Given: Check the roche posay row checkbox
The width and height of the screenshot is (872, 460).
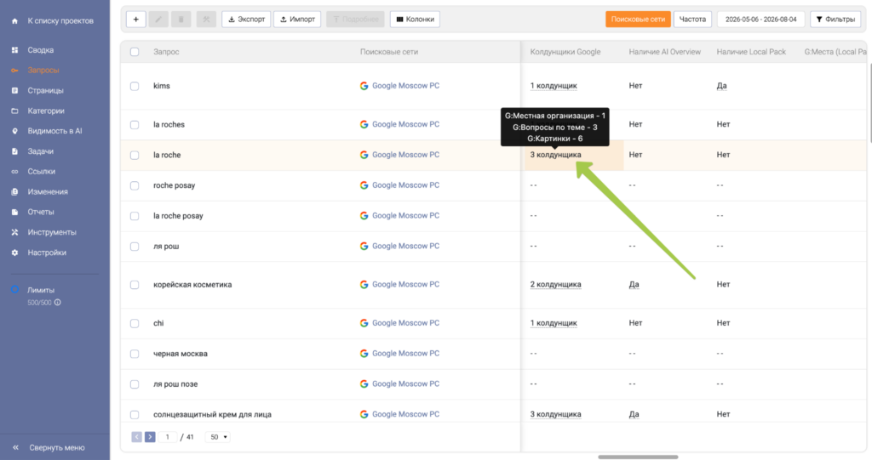Looking at the screenshot, I should [135, 185].
